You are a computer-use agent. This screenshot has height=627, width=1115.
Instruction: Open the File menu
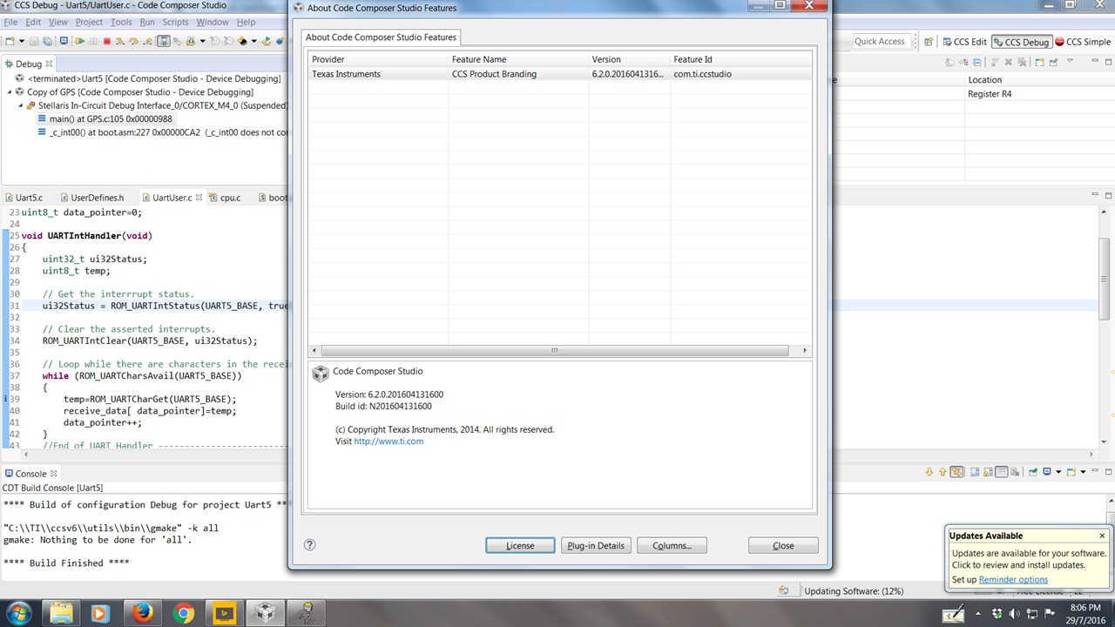(x=10, y=22)
